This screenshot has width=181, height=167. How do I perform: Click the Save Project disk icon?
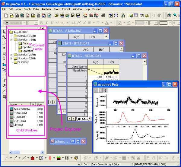tap(73, 15)
